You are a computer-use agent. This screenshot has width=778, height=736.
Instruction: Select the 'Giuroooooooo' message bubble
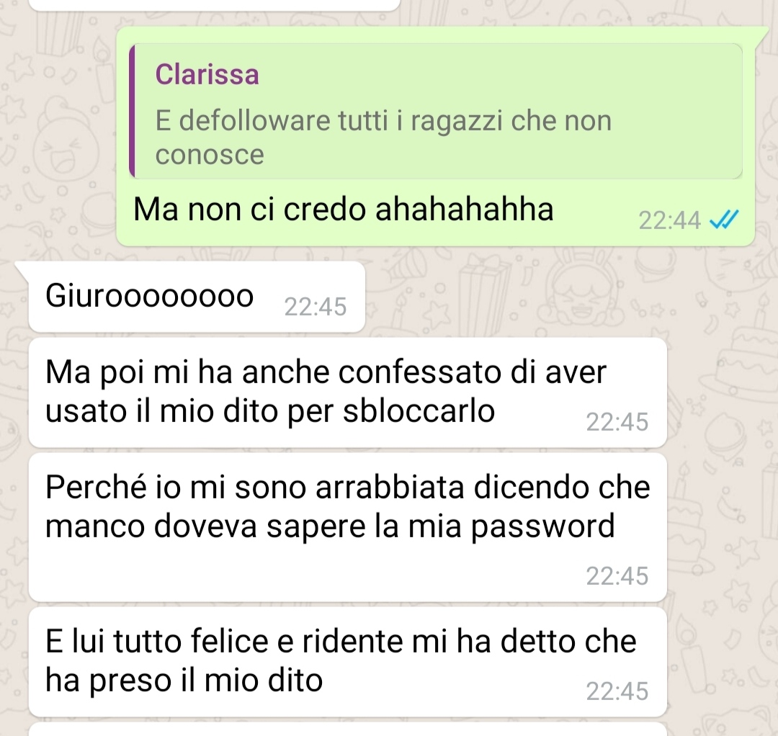point(197,297)
